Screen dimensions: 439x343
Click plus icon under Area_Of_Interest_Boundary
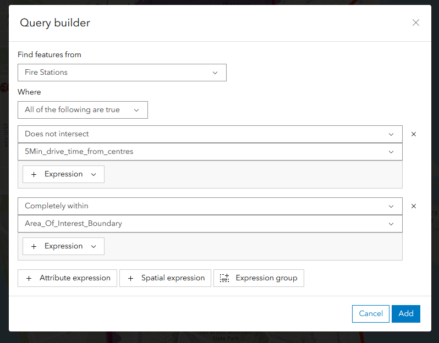point(34,246)
